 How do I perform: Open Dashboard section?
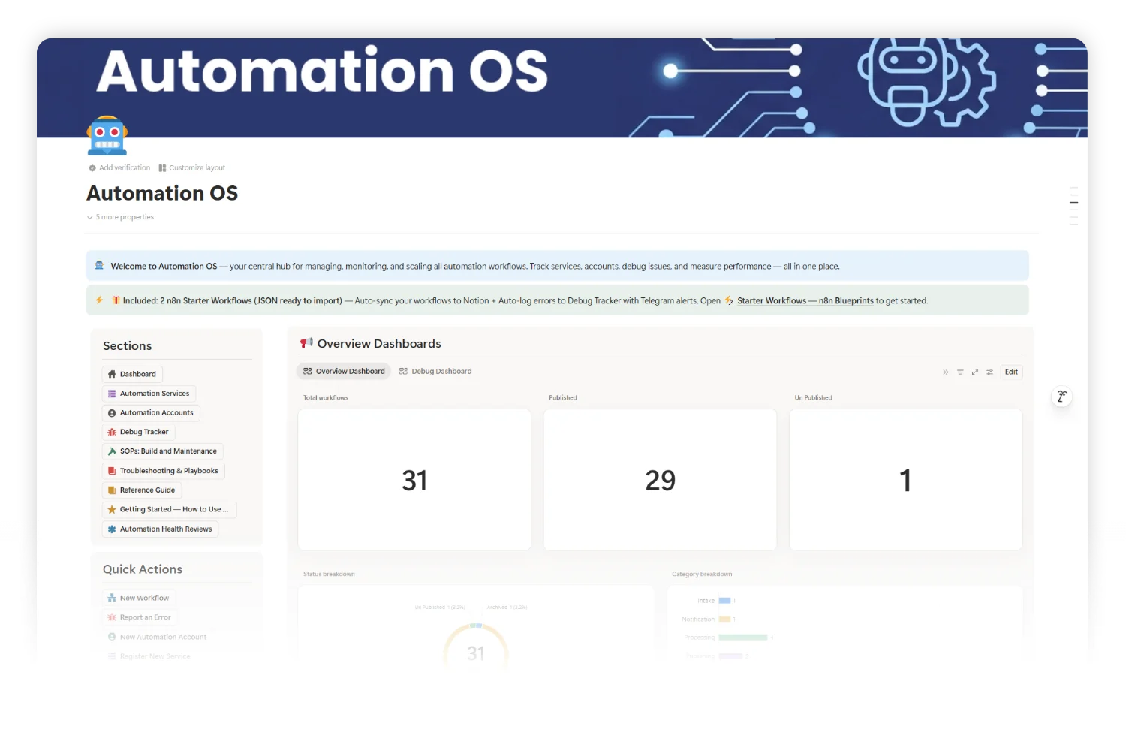pos(132,374)
